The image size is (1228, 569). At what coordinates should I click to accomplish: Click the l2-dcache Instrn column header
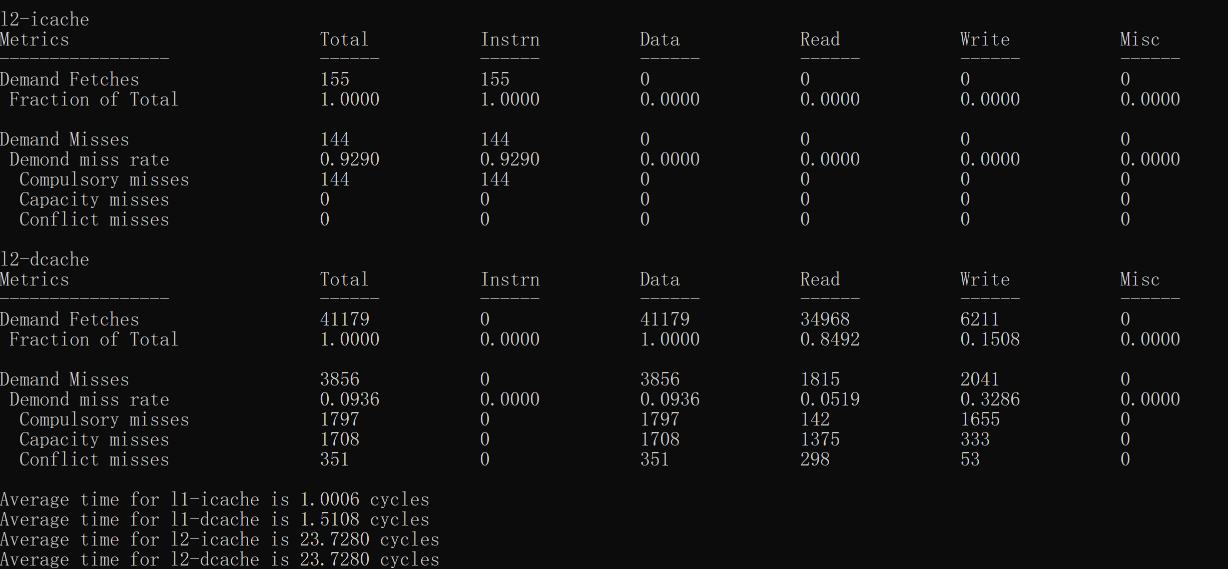coord(510,279)
